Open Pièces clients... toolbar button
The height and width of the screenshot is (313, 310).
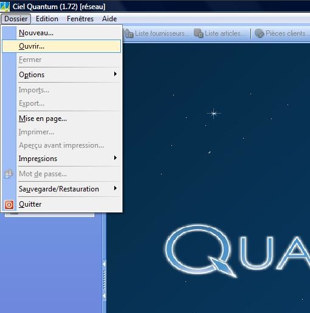tap(282, 33)
